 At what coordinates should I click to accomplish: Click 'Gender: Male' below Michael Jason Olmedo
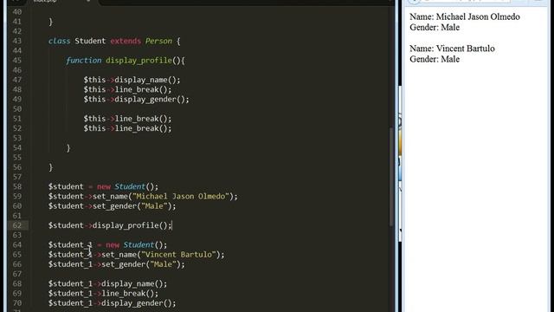pos(435,27)
